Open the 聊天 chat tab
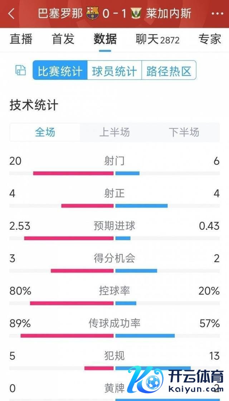The width and height of the screenshot is (229, 401). pos(157,39)
